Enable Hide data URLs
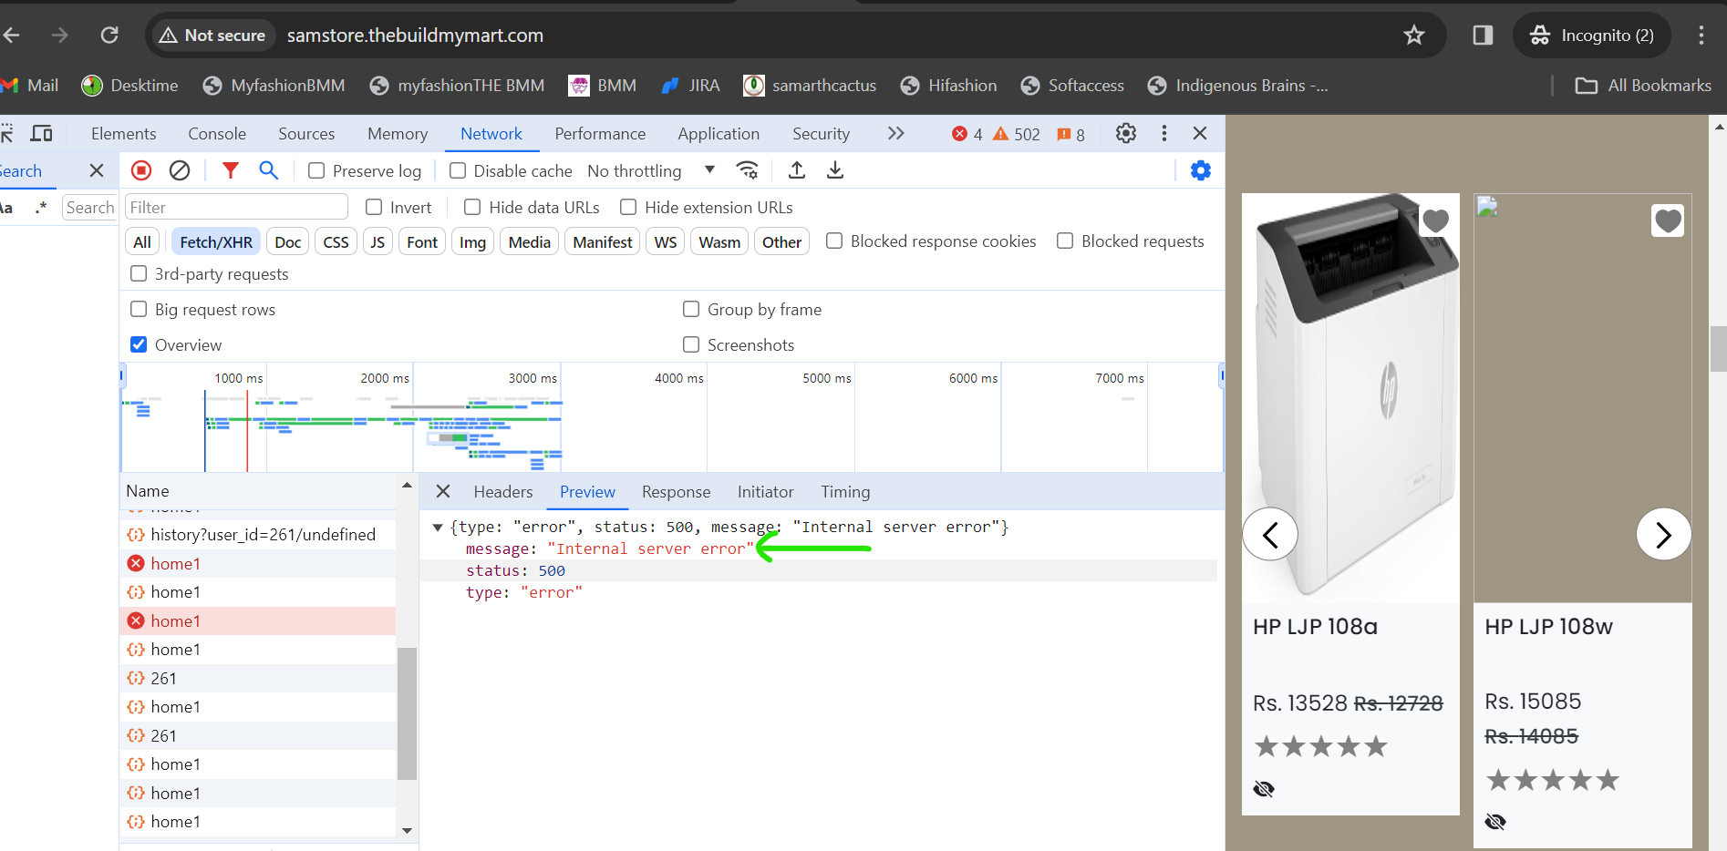This screenshot has width=1727, height=851. click(x=472, y=208)
